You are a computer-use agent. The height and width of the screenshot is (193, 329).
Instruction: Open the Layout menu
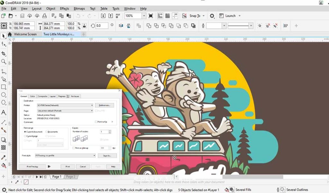37,9
